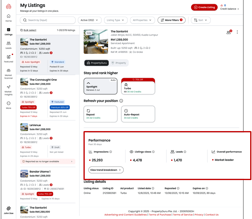This screenshot has height=219, width=252.
Task: Open the three-dot listing options menu
Action: (x=237, y=32)
